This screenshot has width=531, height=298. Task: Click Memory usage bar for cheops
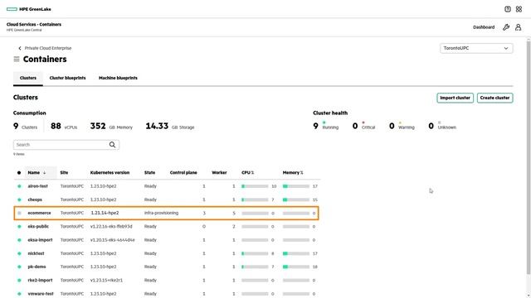pyautogui.click(x=296, y=200)
